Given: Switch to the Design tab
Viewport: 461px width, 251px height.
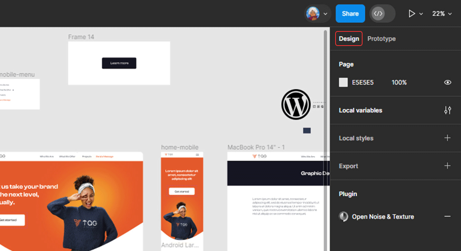Looking at the screenshot, I should click(349, 39).
